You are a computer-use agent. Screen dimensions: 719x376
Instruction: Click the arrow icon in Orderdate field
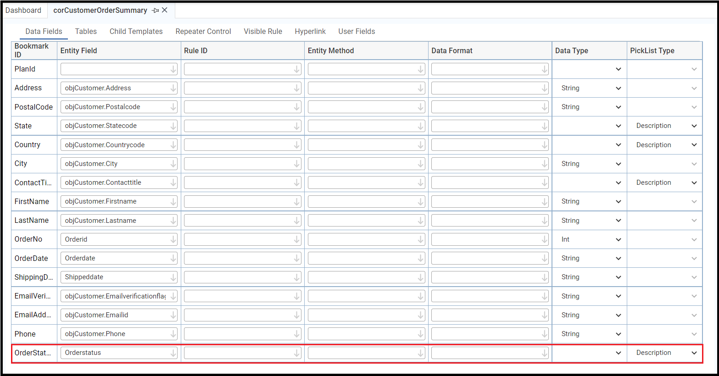click(173, 258)
